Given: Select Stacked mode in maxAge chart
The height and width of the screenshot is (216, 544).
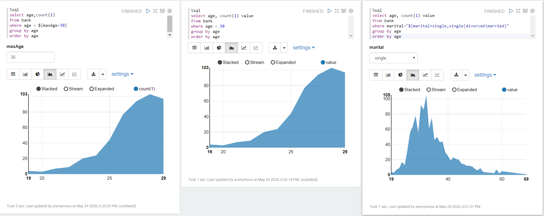Looking at the screenshot, I should coord(47,89).
